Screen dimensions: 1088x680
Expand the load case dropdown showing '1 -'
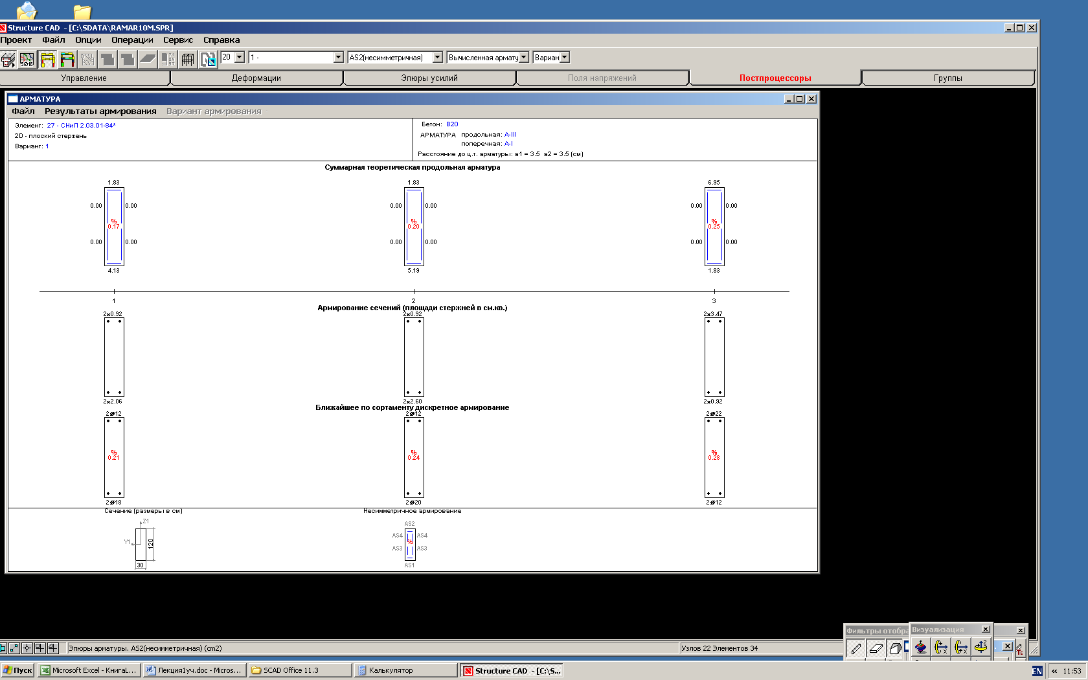pyautogui.click(x=338, y=57)
